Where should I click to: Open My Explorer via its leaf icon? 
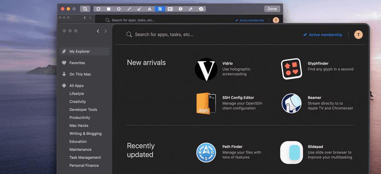(x=64, y=51)
